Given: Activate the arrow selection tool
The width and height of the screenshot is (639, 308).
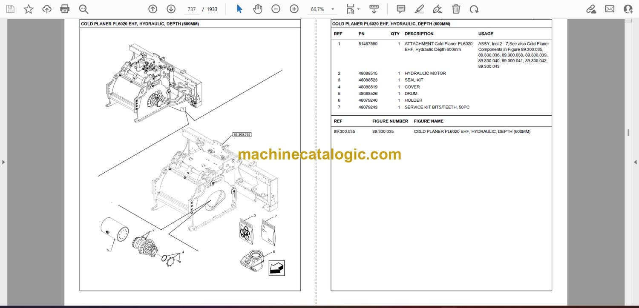Looking at the screenshot, I should point(239,9).
